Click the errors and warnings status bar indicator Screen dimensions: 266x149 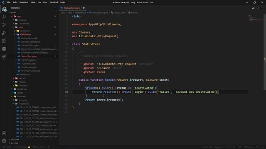point(7,147)
